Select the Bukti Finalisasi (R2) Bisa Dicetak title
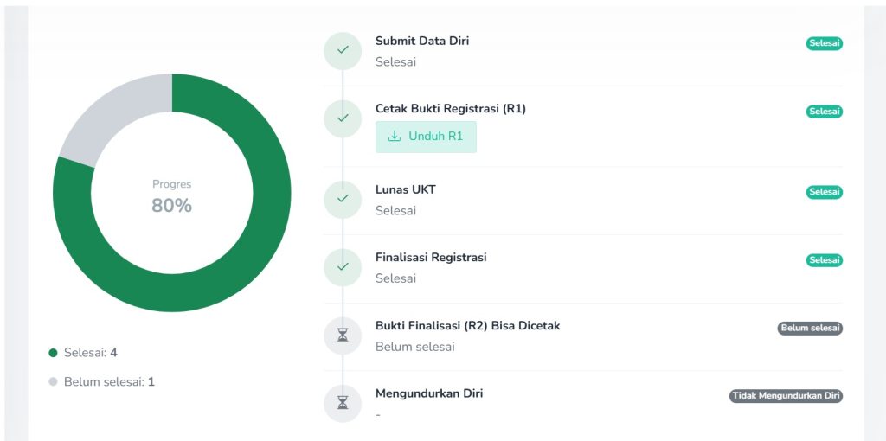The image size is (886, 441). pyautogui.click(x=468, y=325)
